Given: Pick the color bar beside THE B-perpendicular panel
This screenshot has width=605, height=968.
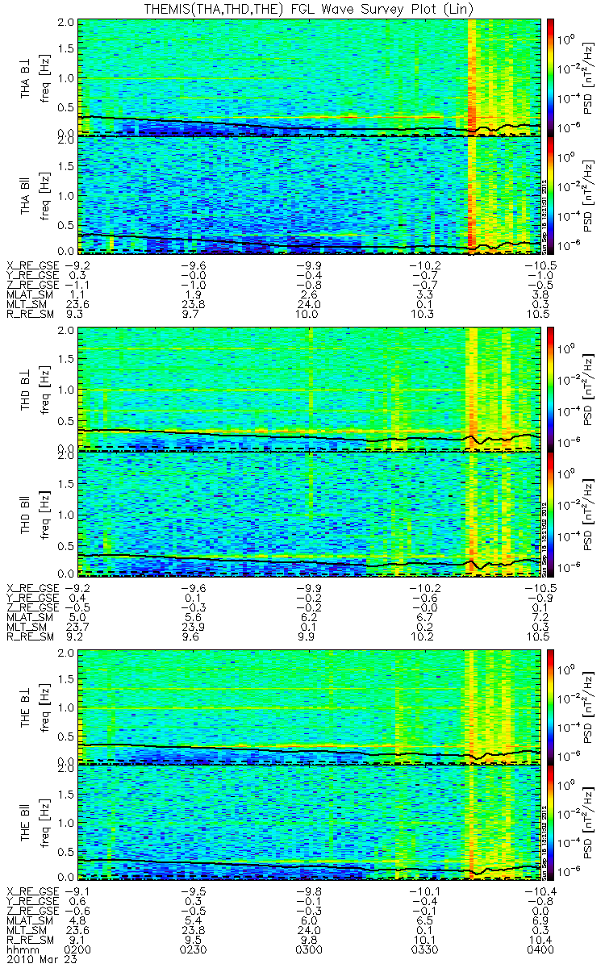Looking at the screenshot, I should coord(552,706).
